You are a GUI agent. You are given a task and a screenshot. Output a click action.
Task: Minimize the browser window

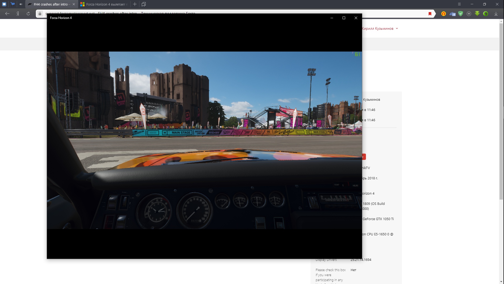pos(472,4)
